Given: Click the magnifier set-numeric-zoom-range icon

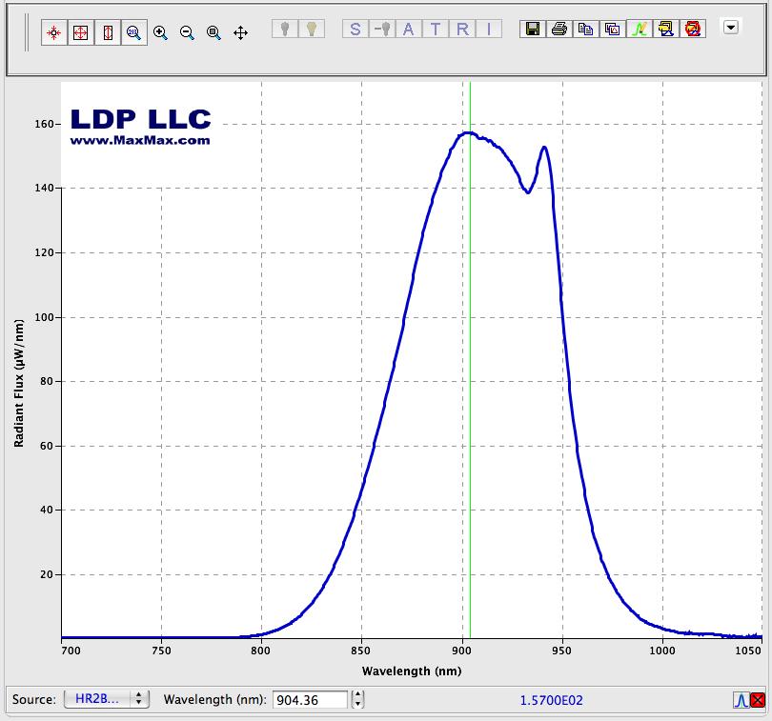Looking at the screenshot, I should (134, 33).
